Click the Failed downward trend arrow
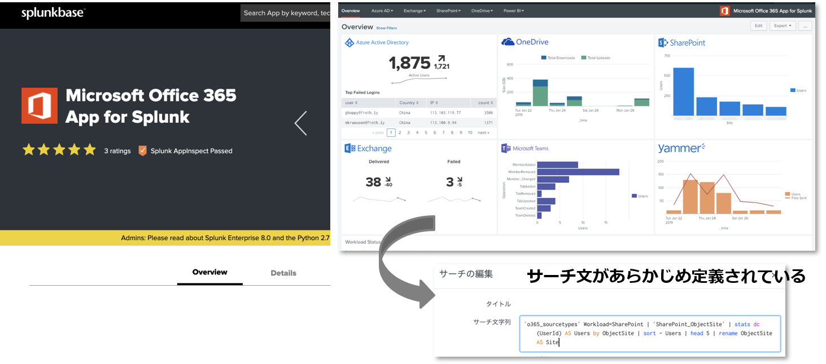The width and height of the screenshot is (826, 364). 460,179
